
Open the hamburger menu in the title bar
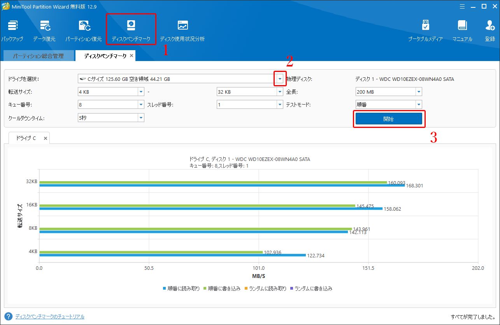point(462,6)
